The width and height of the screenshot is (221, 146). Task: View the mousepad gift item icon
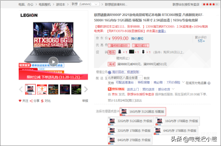point(131,52)
